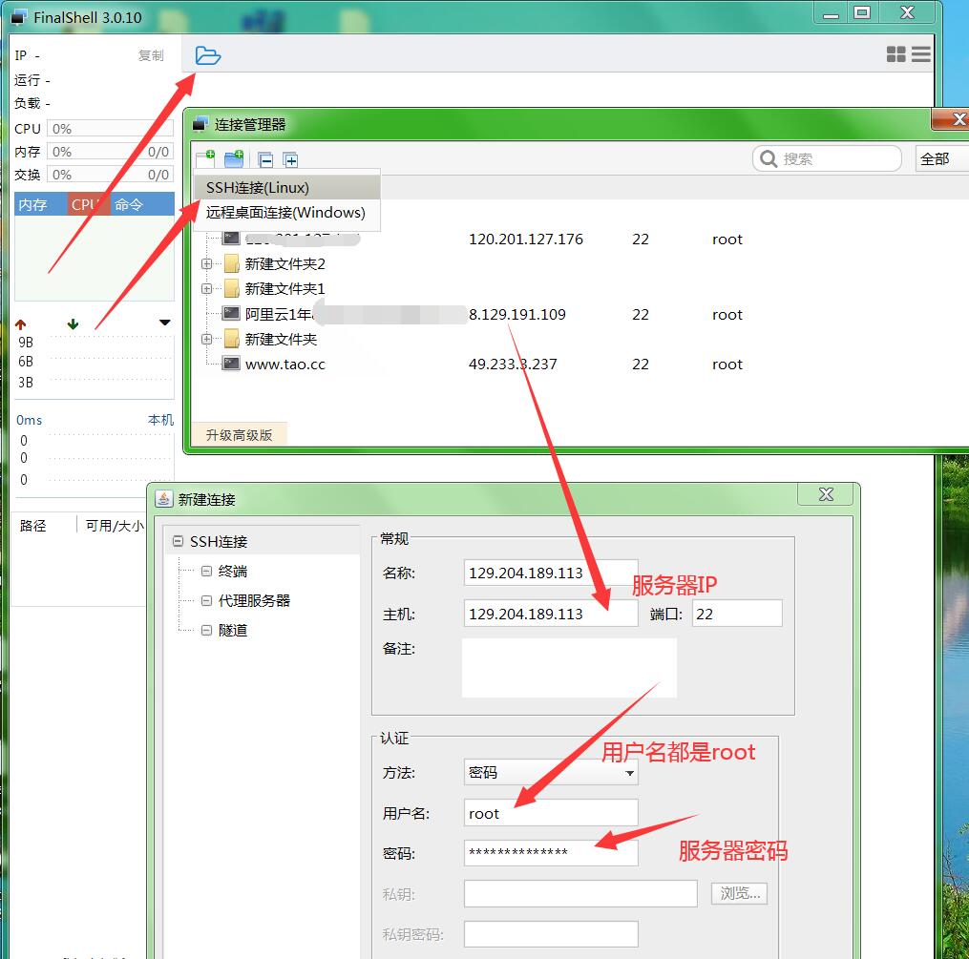Open the 全部 filter dropdown
Image resolution: width=969 pixels, height=959 pixels.
pos(941,159)
